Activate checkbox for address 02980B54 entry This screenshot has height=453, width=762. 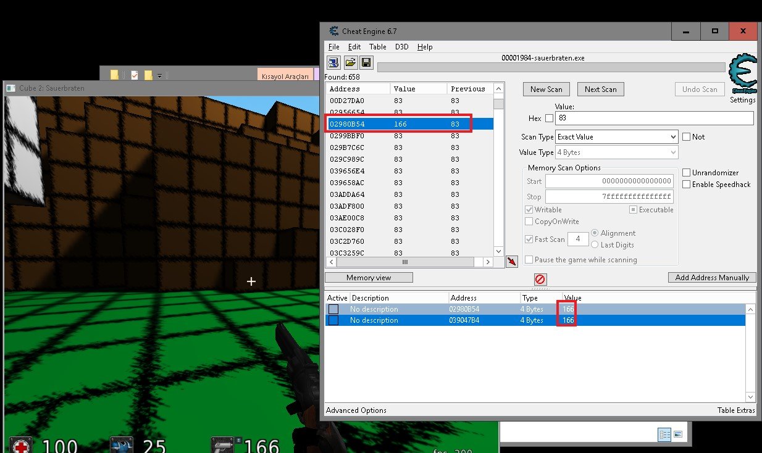click(x=333, y=309)
